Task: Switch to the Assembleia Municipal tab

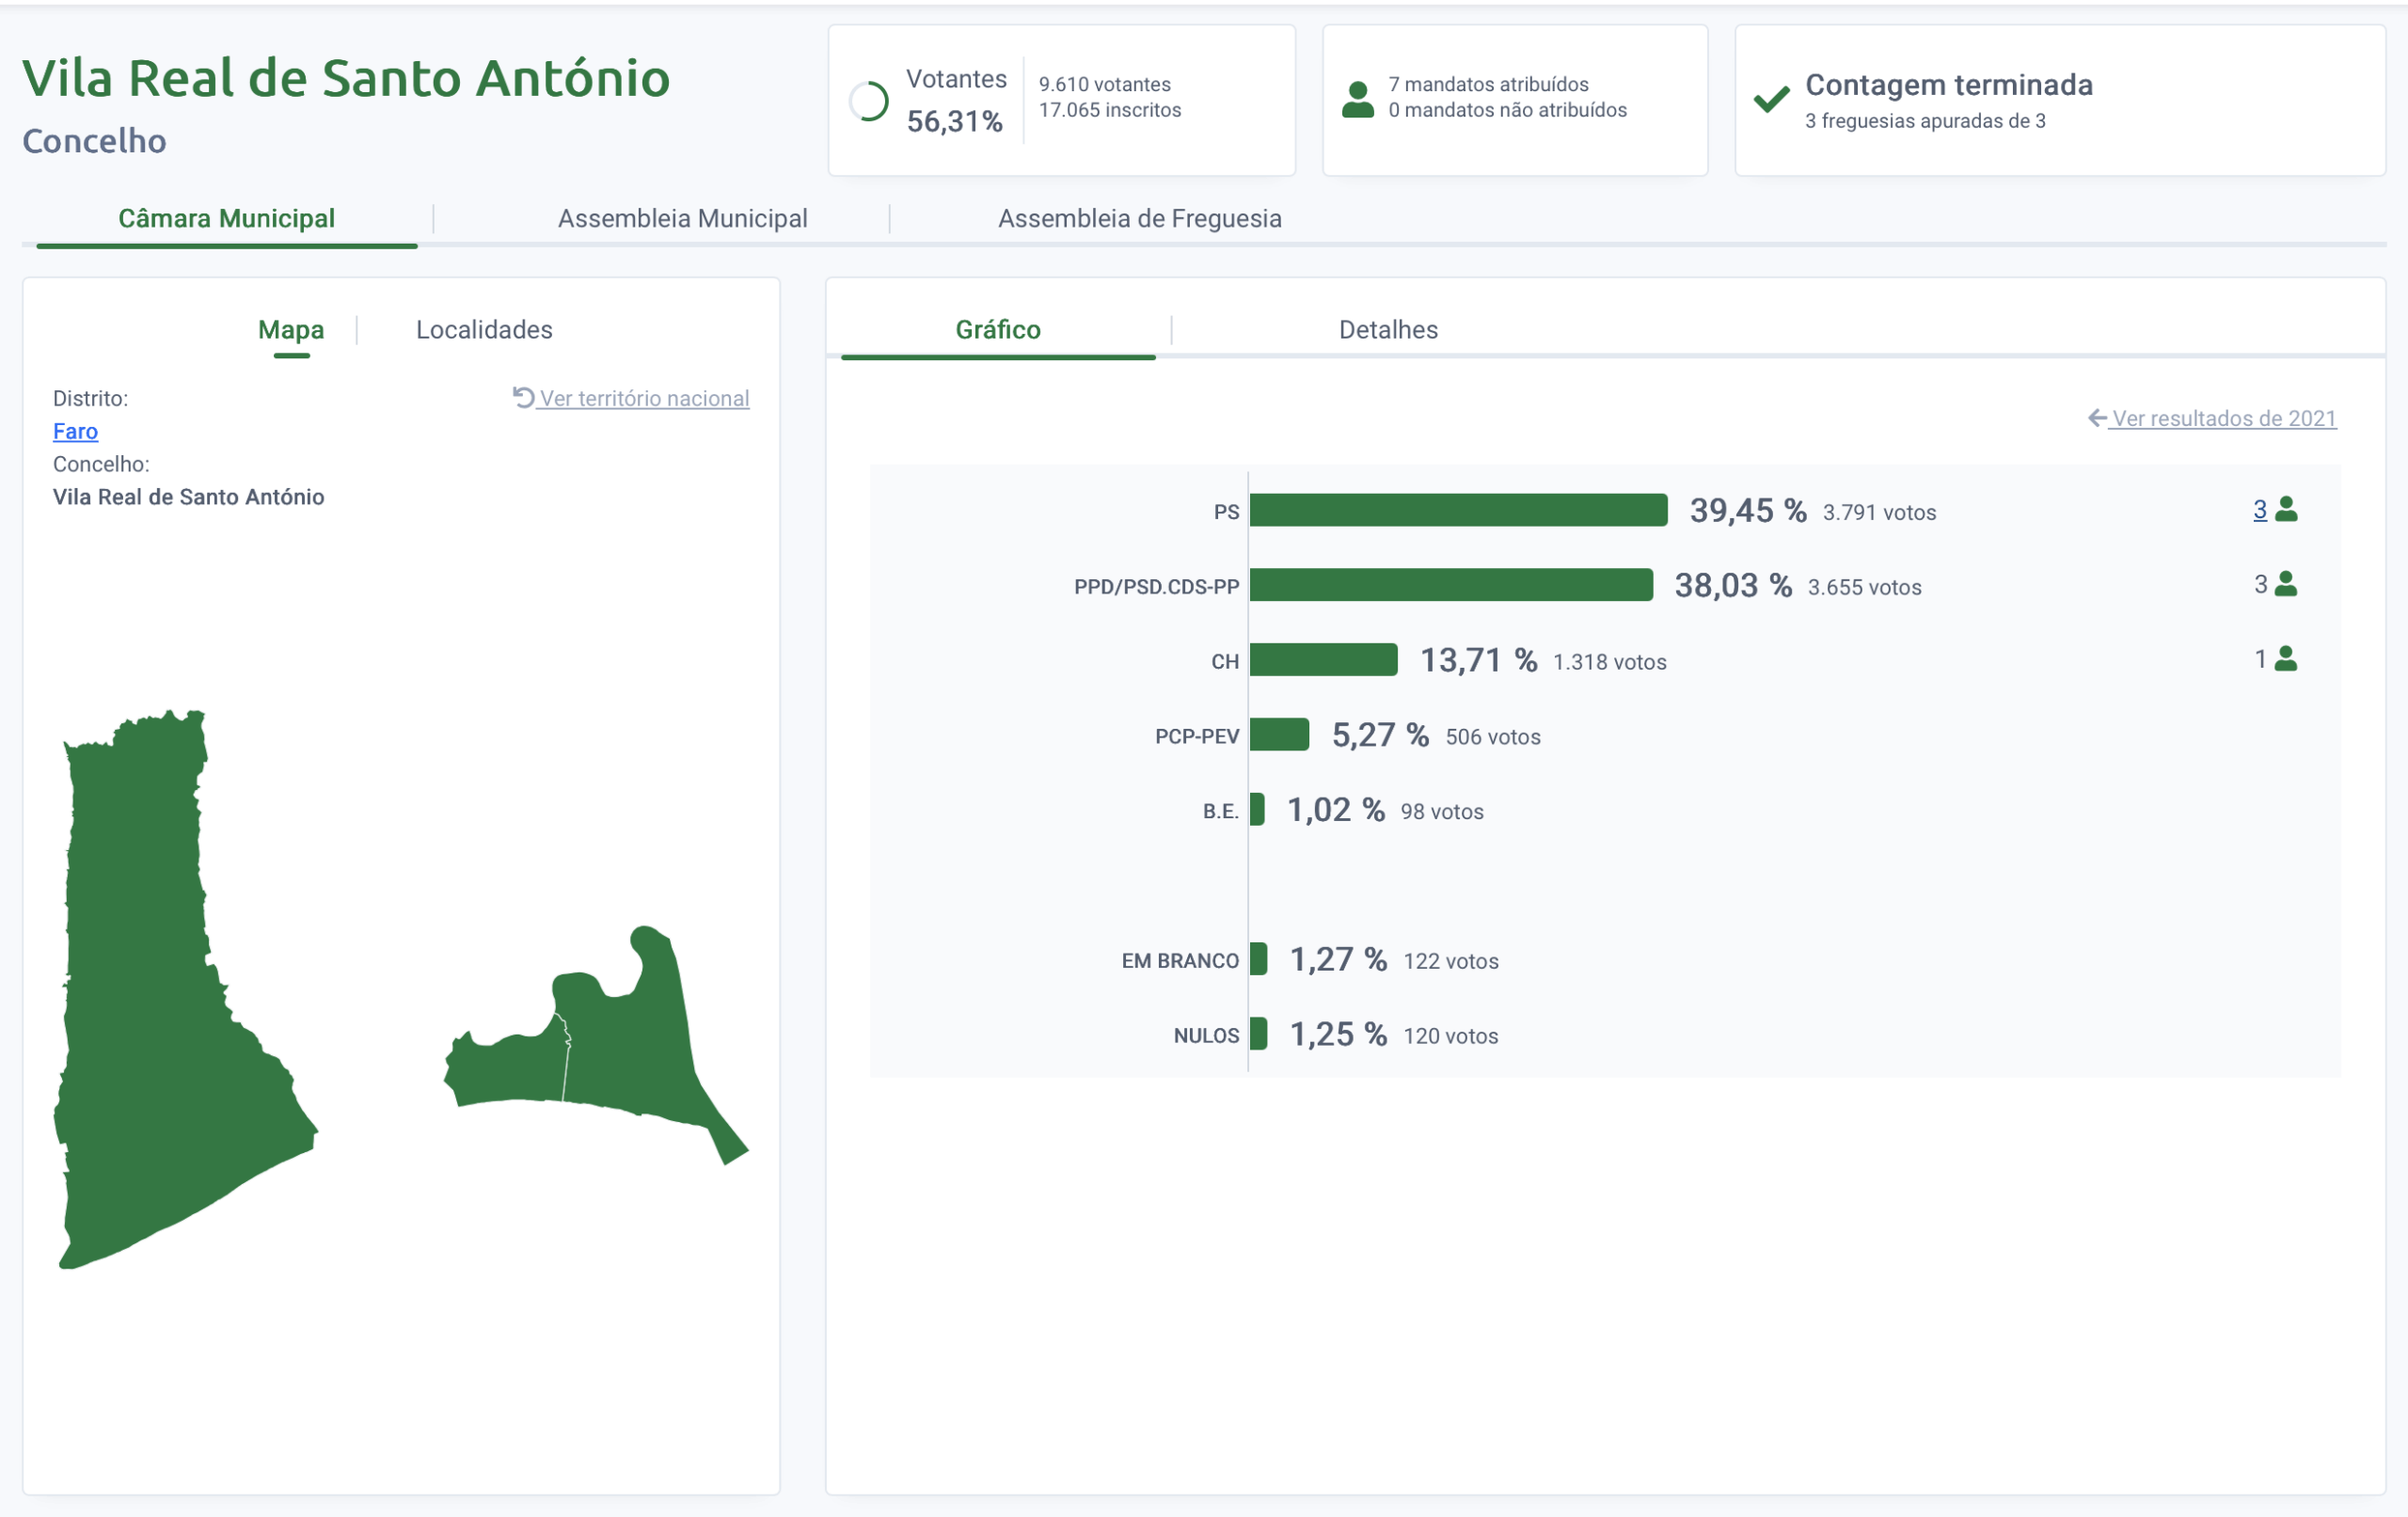Action: pos(682,218)
